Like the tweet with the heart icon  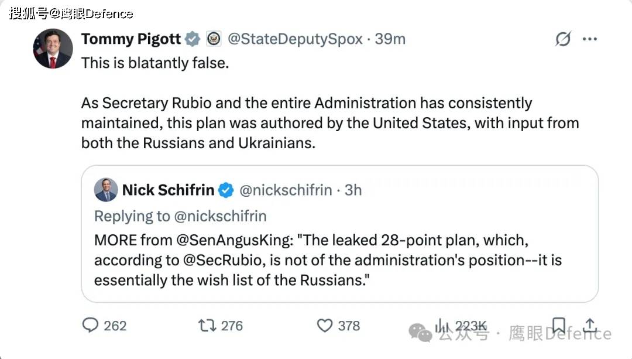[324, 325]
